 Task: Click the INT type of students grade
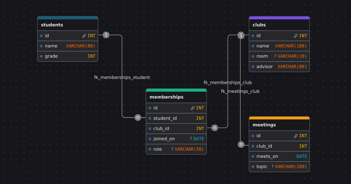[x=92, y=56]
